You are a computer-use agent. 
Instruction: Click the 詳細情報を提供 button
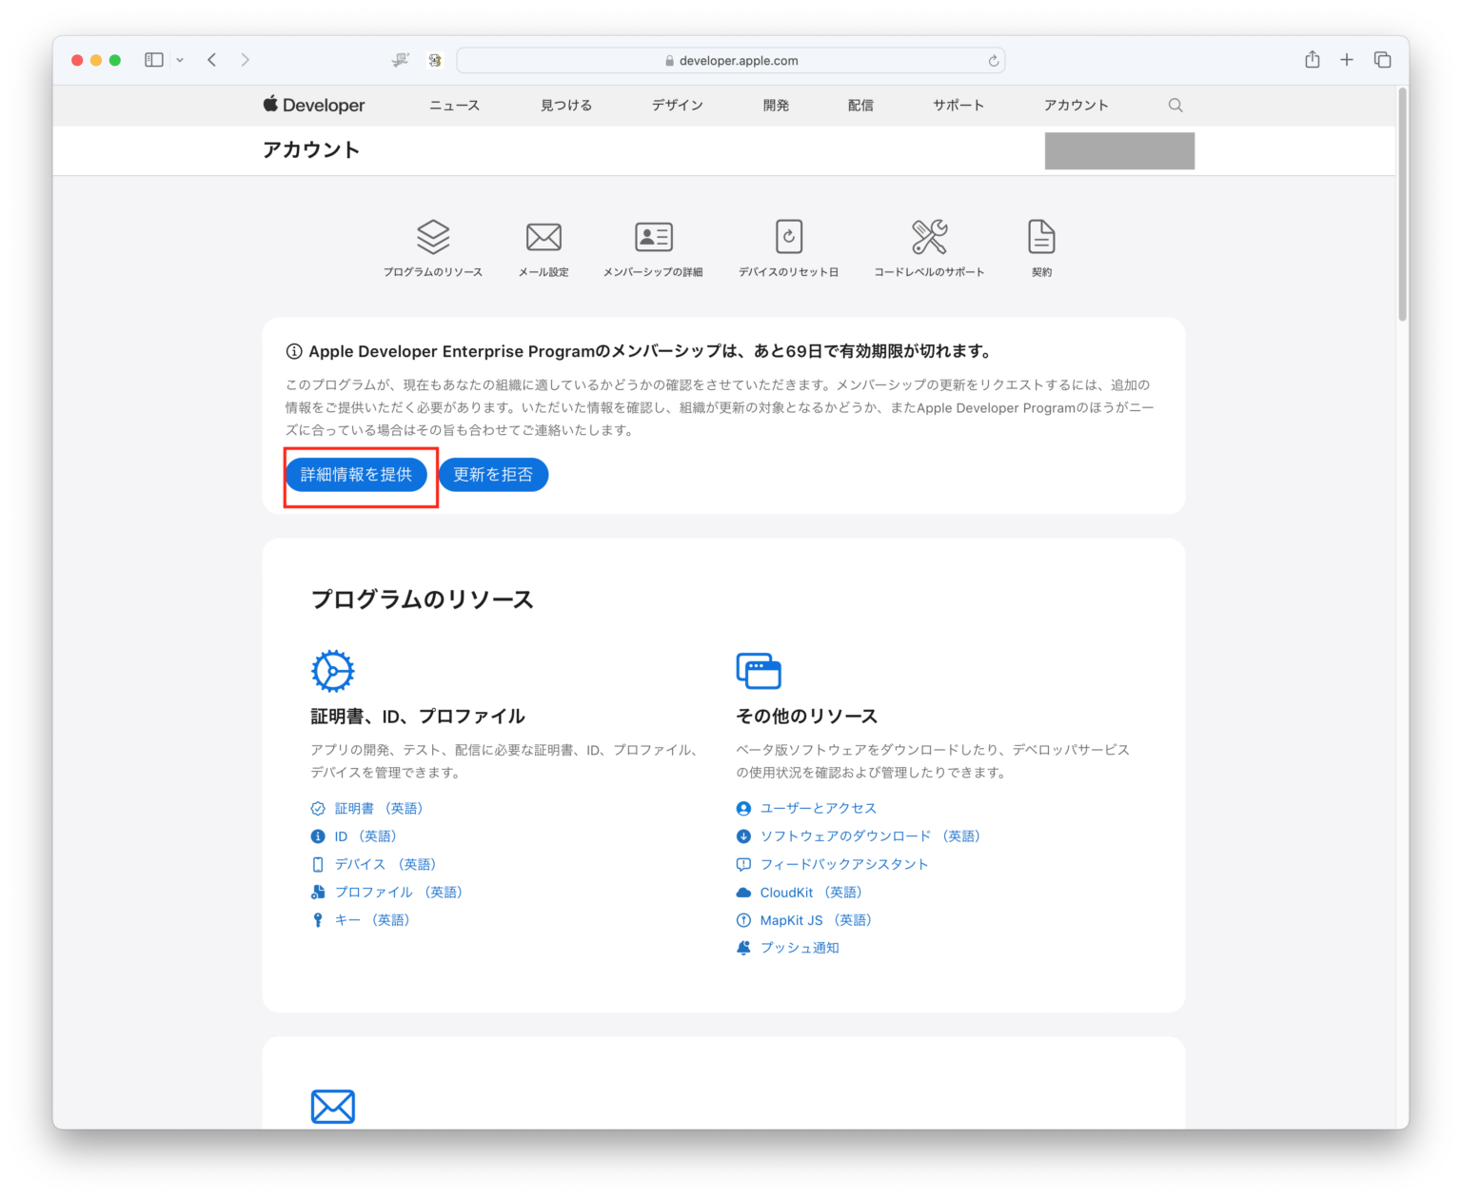coord(358,474)
